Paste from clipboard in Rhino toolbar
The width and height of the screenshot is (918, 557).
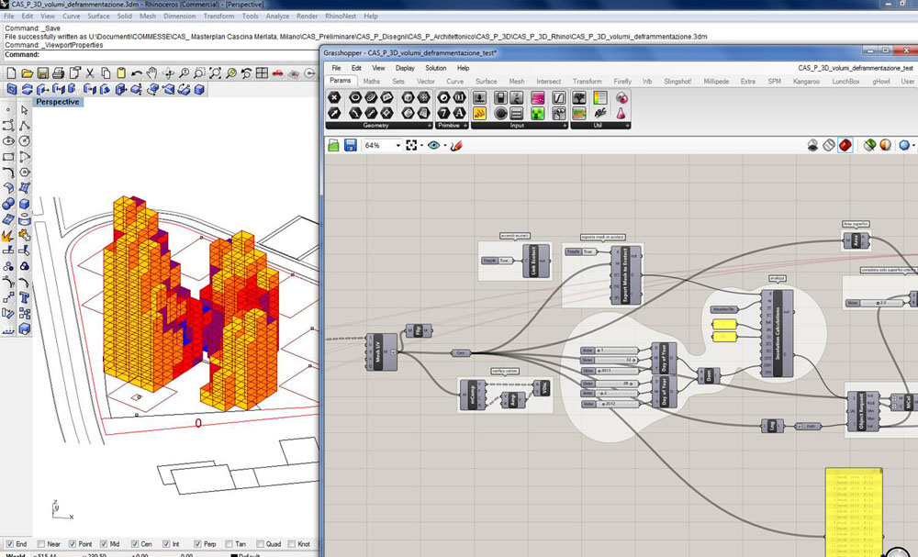click(x=121, y=73)
